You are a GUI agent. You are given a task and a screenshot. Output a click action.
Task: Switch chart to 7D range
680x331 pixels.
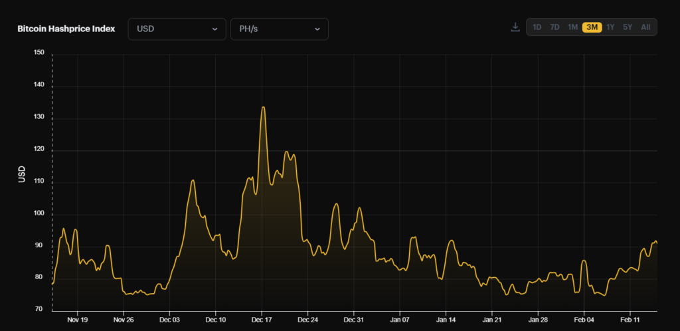point(555,27)
